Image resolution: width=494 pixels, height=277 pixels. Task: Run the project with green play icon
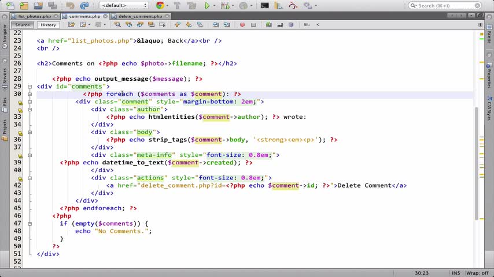(x=207, y=5)
